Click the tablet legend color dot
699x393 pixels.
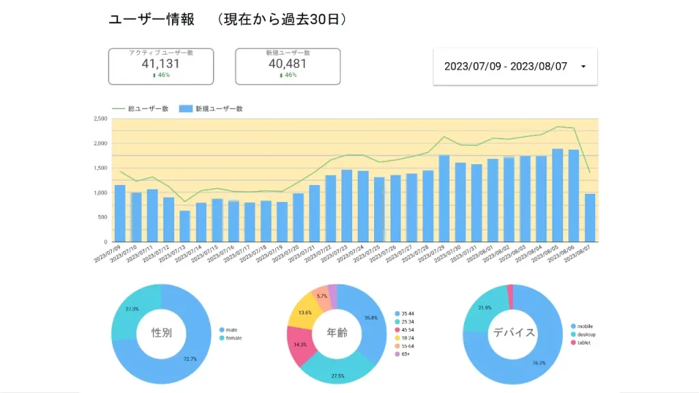[x=572, y=343]
